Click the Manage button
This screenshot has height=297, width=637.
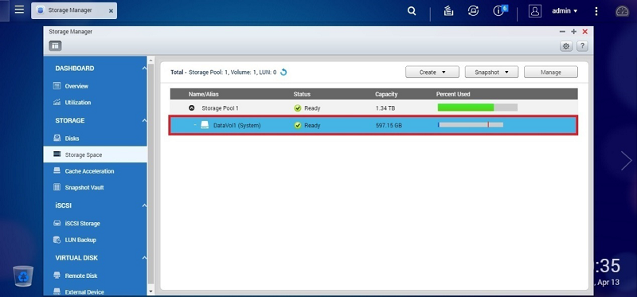pos(551,72)
